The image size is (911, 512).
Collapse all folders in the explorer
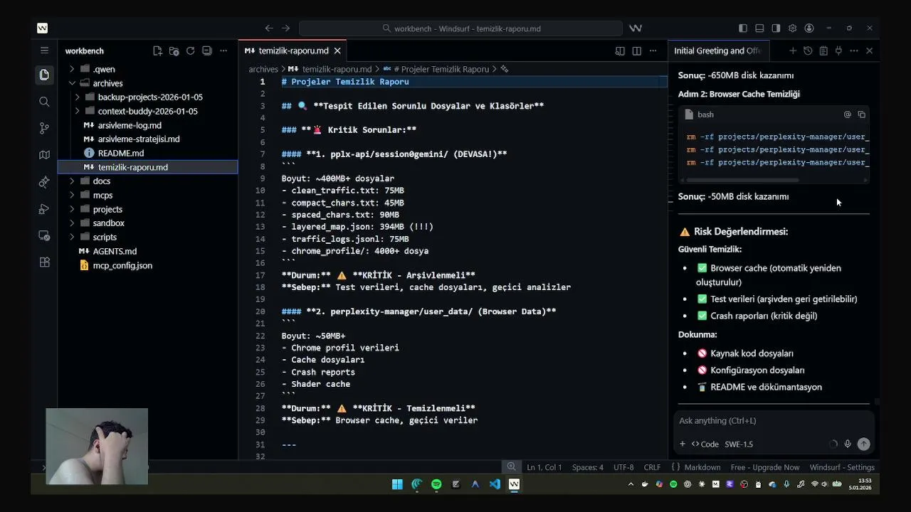tap(206, 50)
